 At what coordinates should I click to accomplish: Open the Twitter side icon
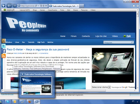click(x=3, y=46)
